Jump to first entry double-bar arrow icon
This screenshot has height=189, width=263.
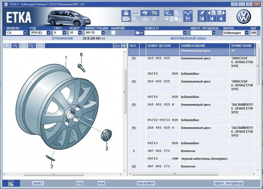pos(202,19)
